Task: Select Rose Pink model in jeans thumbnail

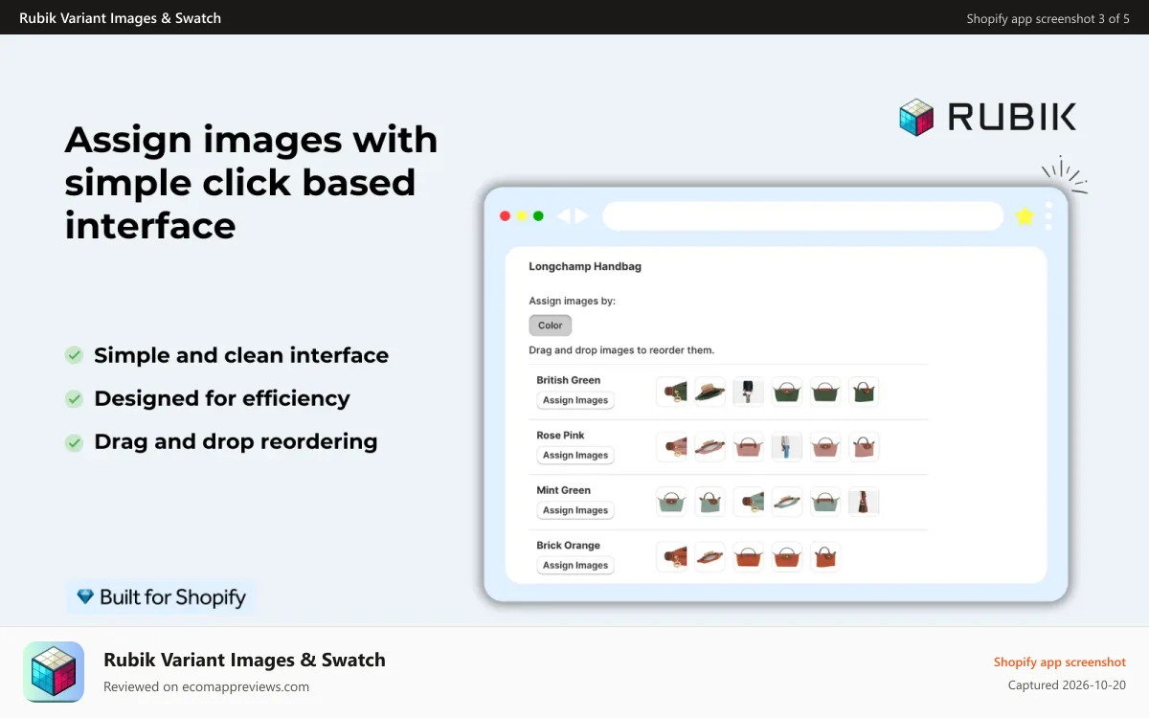Action: pos(787,447)
